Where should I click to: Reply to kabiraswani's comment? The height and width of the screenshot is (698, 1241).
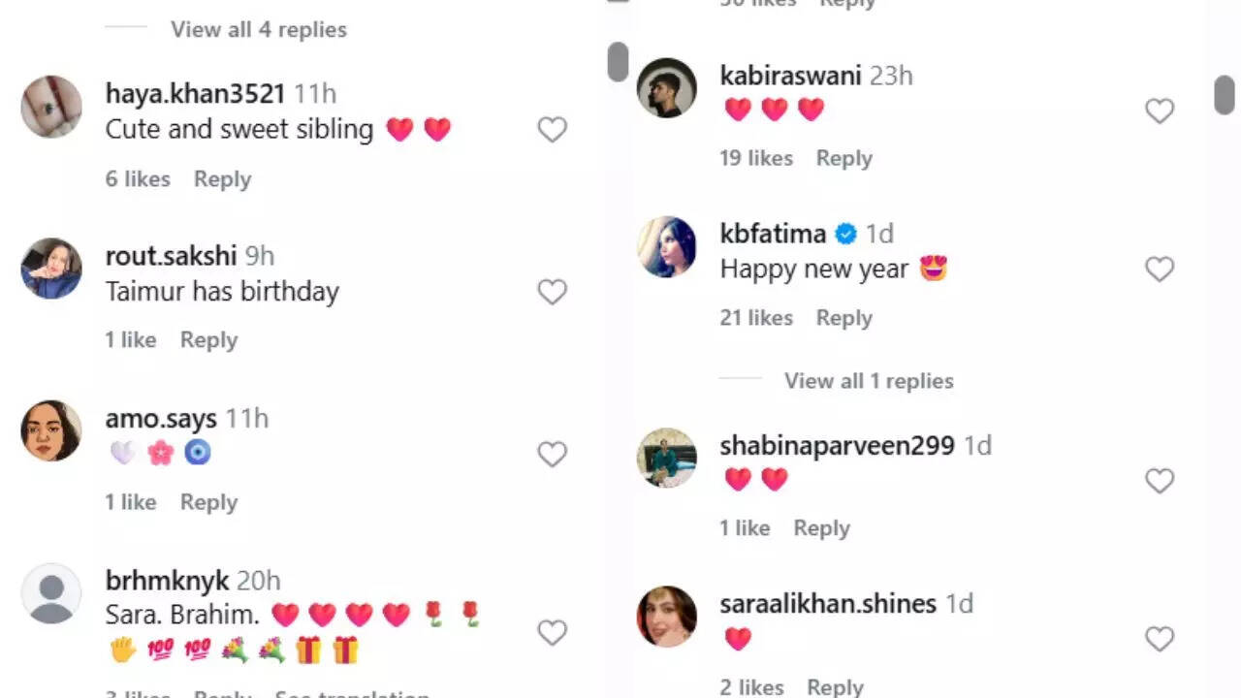843,158
